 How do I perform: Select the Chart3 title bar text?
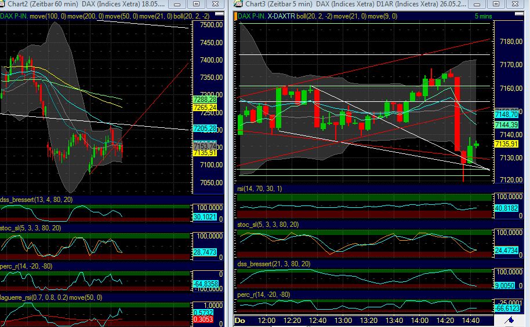click(x=355, y=4)
